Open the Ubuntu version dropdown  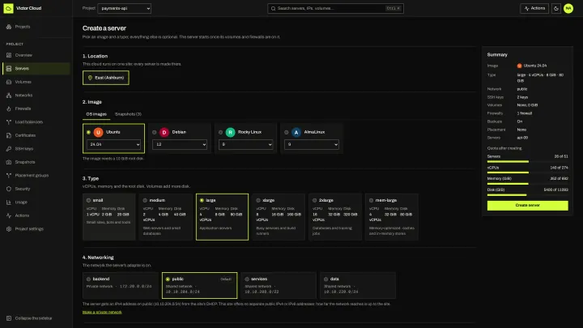[x=113, y=144]
